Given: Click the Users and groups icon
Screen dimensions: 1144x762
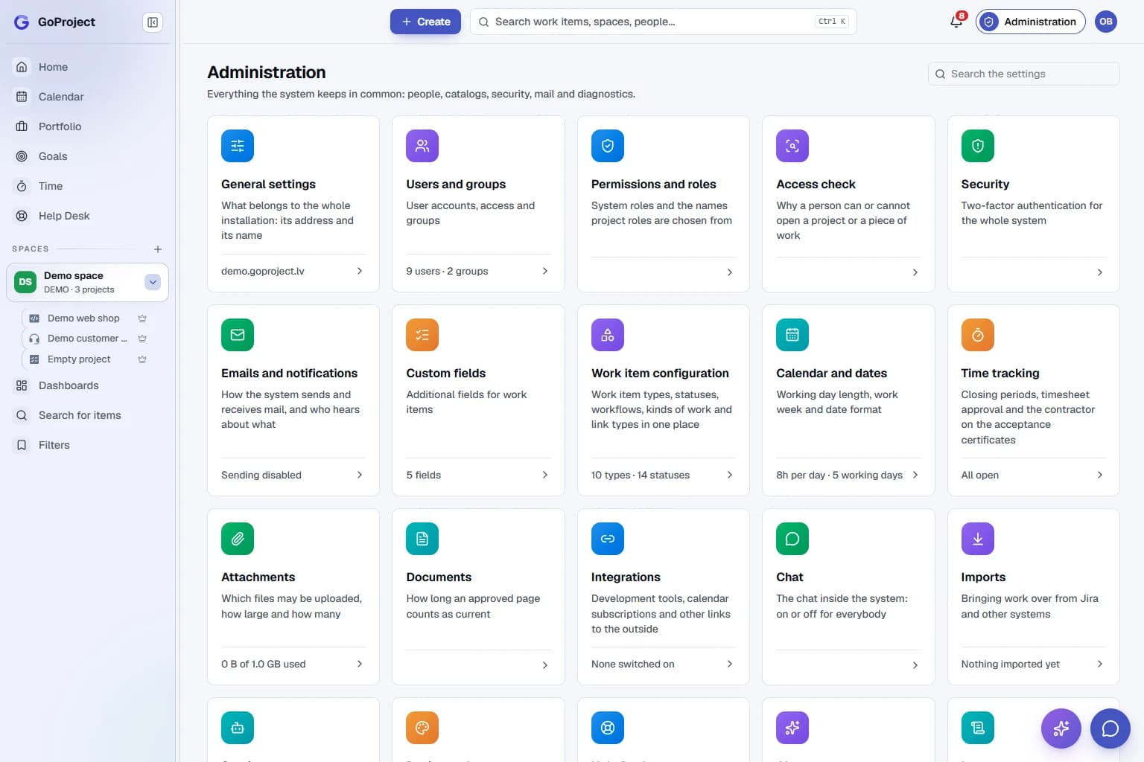Looking at the screenshot, I should pos(422,146).
